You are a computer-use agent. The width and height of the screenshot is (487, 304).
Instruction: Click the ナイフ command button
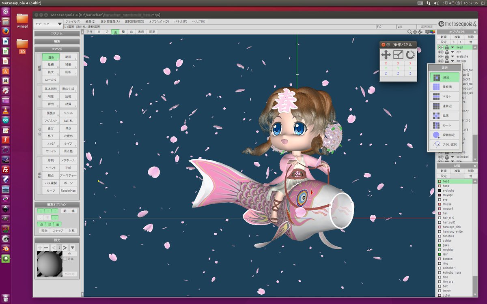[x=68, y=143]
